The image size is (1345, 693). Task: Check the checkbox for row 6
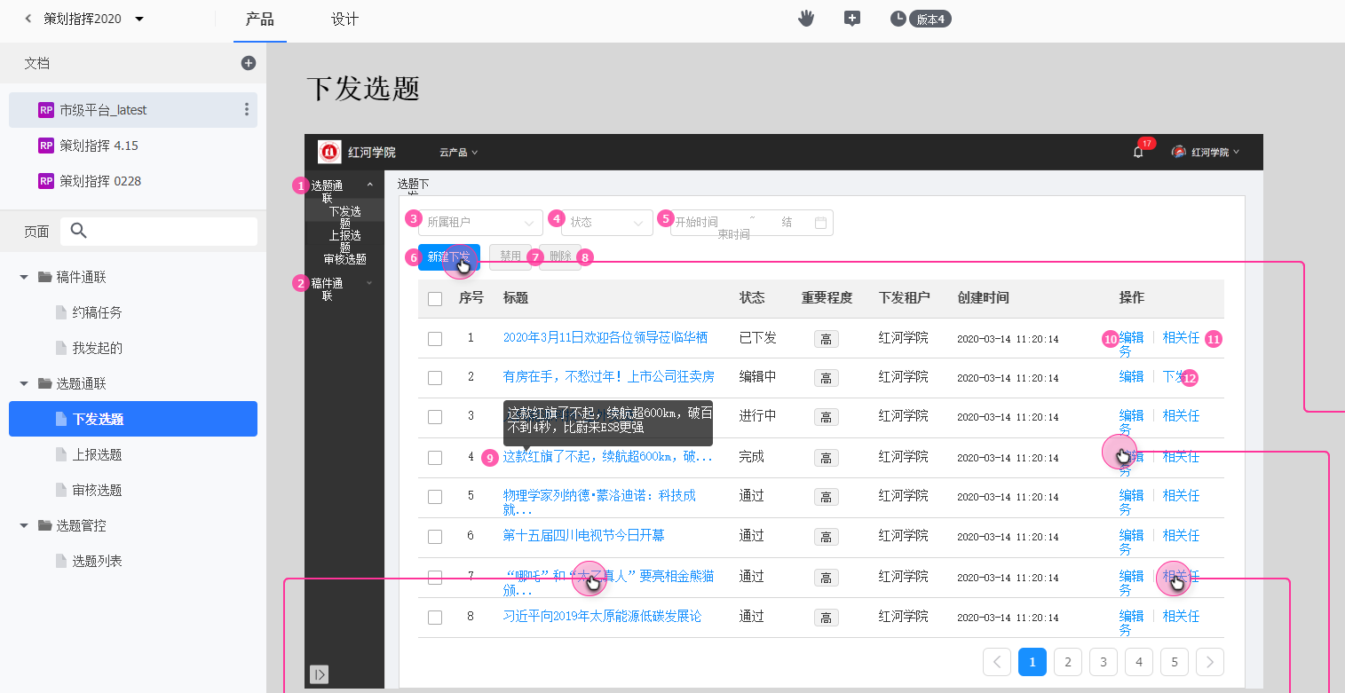[435, 536]
